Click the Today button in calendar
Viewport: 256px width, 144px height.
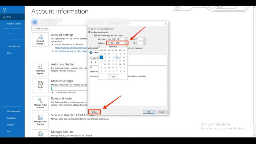113,77
